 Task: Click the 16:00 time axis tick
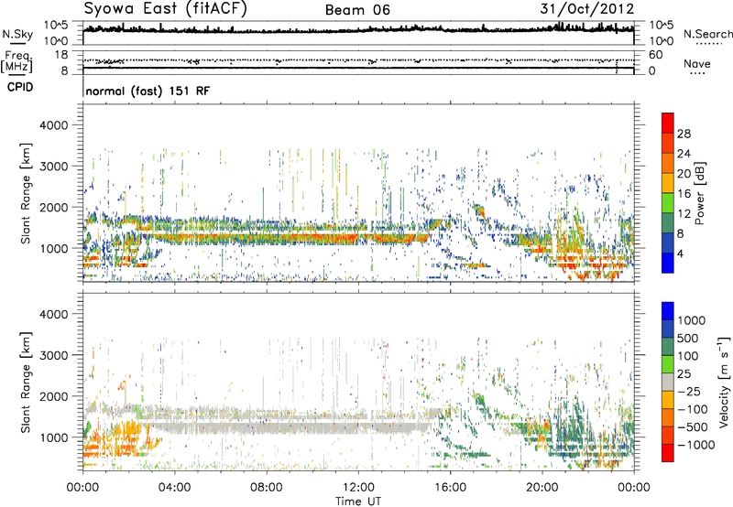click(450, 488)
